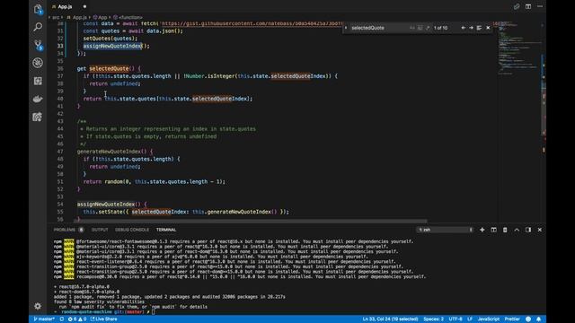Select the JavaScript language mode

click(489, 319)
